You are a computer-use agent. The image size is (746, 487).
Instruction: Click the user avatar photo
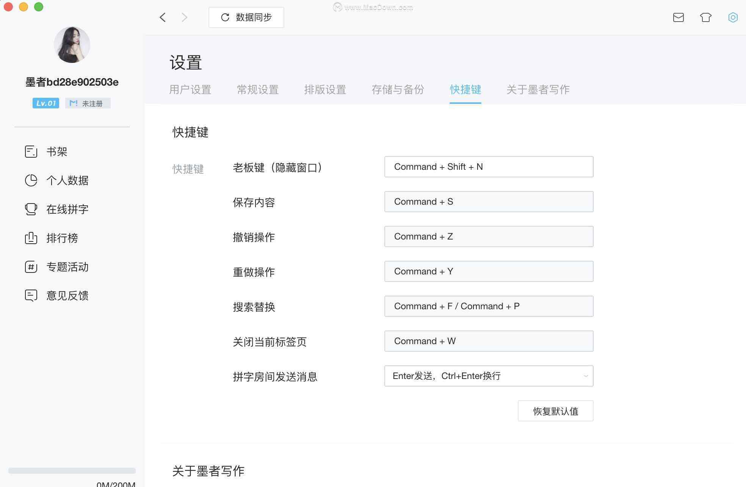(x=72, y=45)
